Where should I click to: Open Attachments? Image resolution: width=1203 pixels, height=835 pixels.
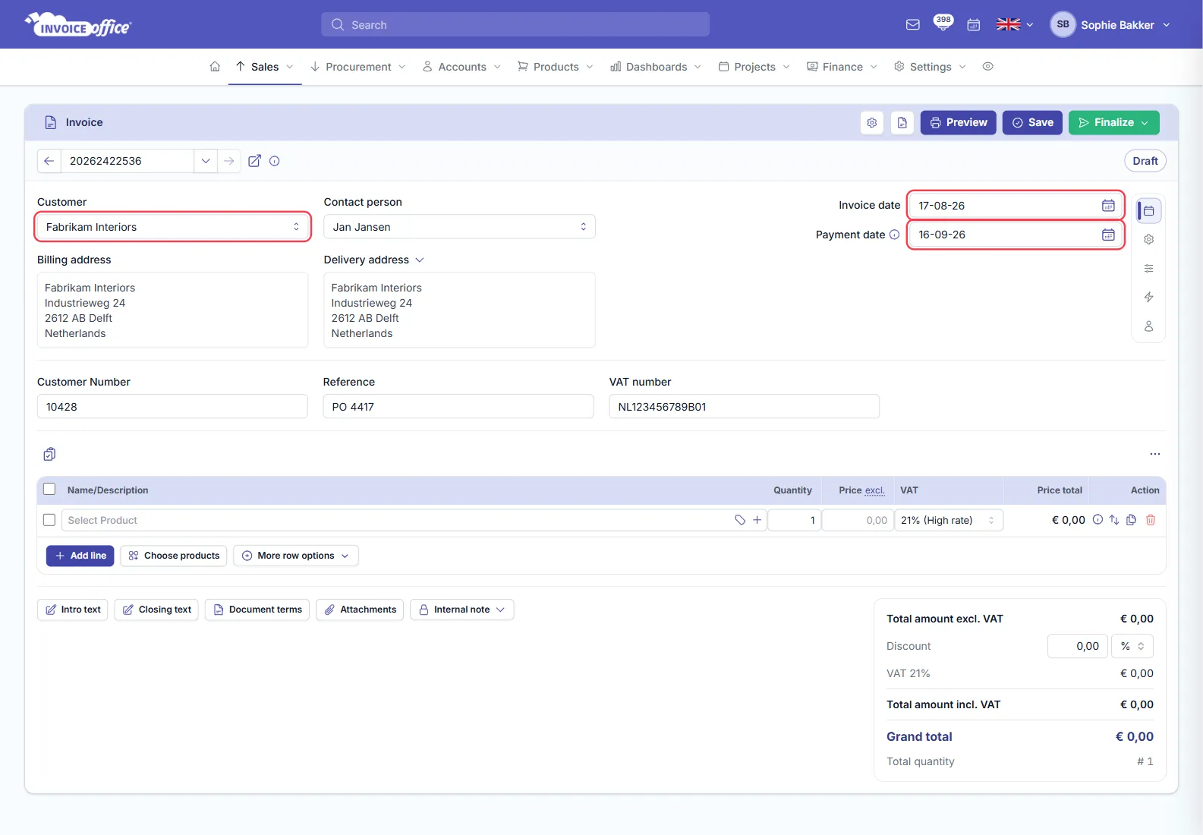[360, 610]
